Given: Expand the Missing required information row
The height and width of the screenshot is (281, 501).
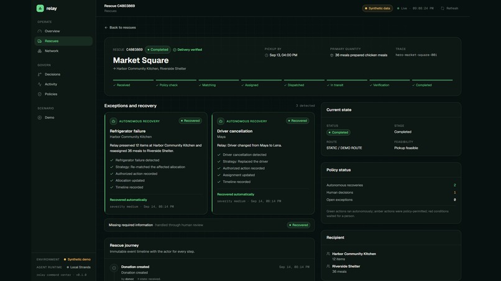Looking at the screenshot, I should [x=209, y=225].
